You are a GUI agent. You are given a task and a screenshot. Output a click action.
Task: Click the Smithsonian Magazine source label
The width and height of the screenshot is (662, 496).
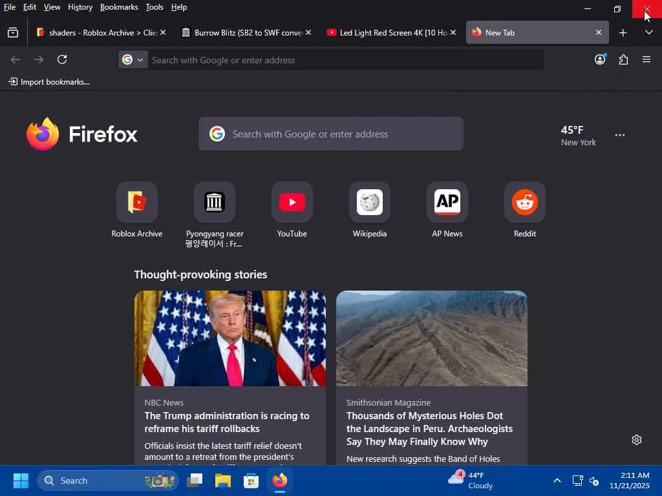coord(389,403)
